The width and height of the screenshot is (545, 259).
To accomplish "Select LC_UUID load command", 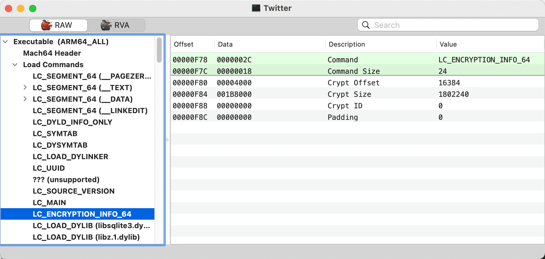I will (49, 168).
